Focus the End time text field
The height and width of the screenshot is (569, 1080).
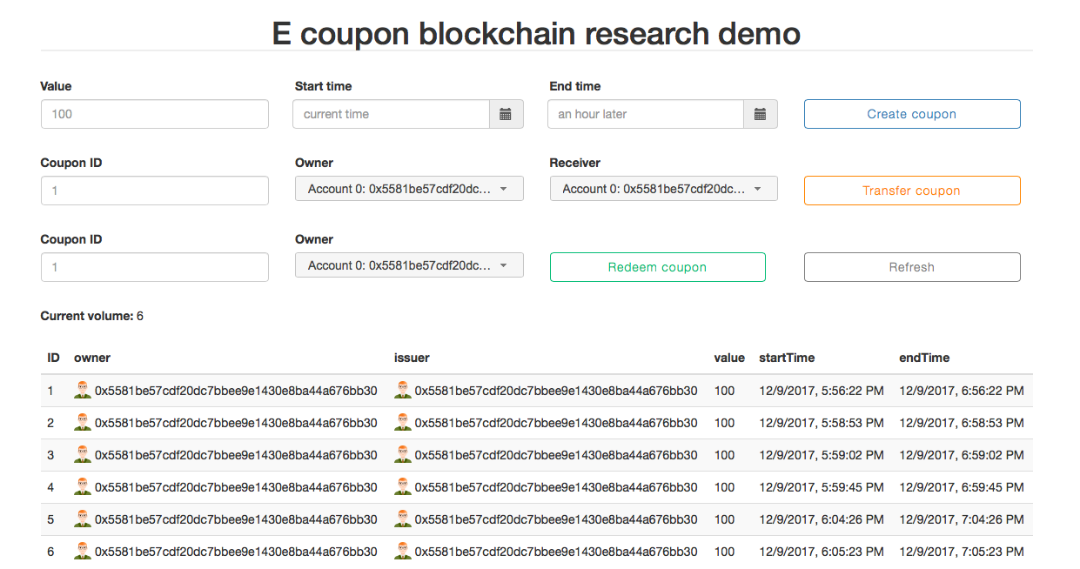(x=647, y=114)
